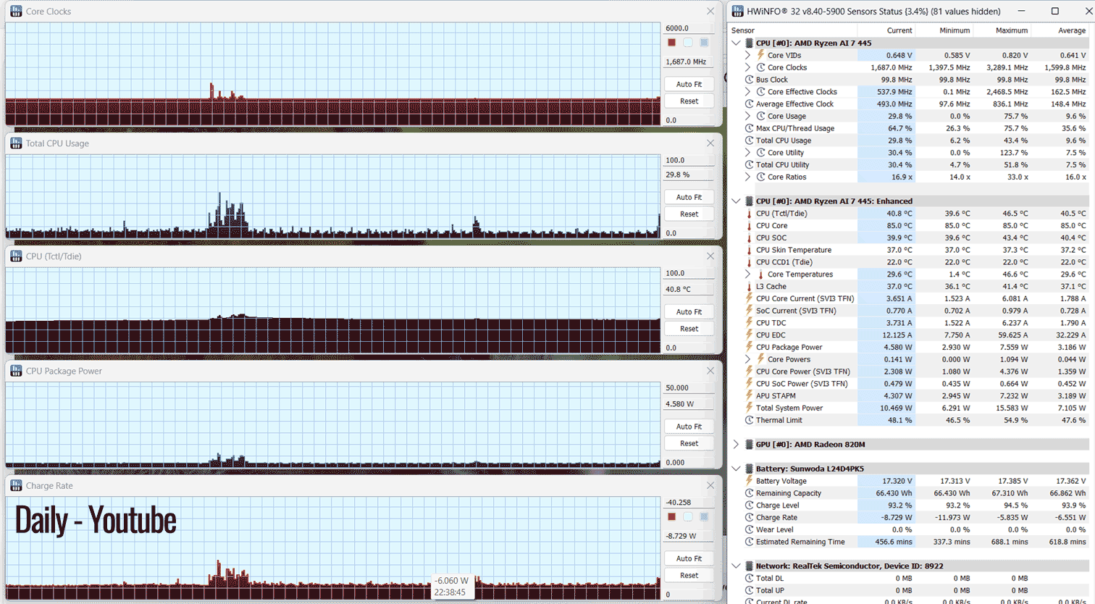Click the chip icon beside Battery: Sunwoda L24D4PK5

[x=750, y=469]
